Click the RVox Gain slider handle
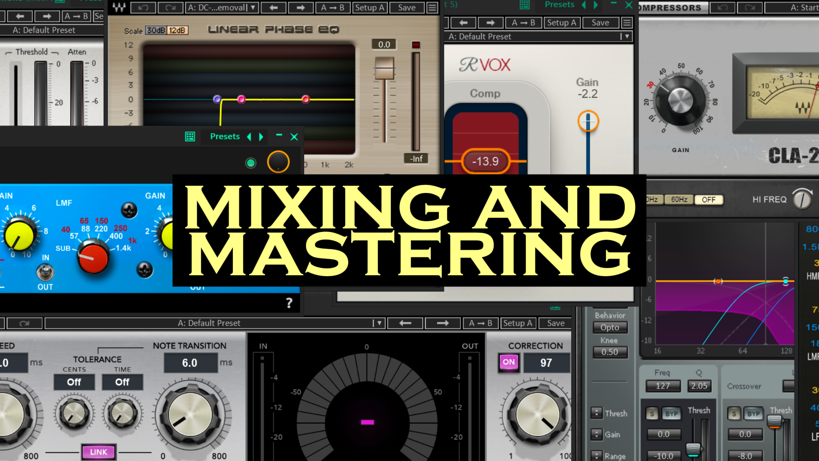 (x=588, y=121)
